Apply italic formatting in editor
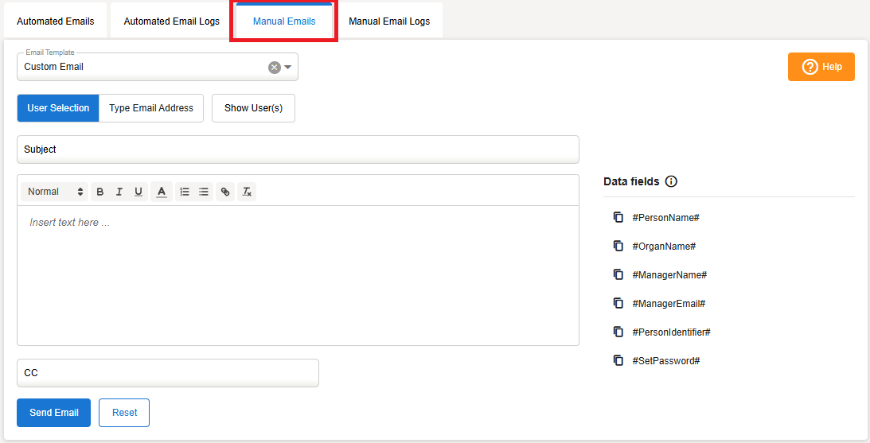The image size is (870, 443). pyautogui.click(x=119, y=192)
